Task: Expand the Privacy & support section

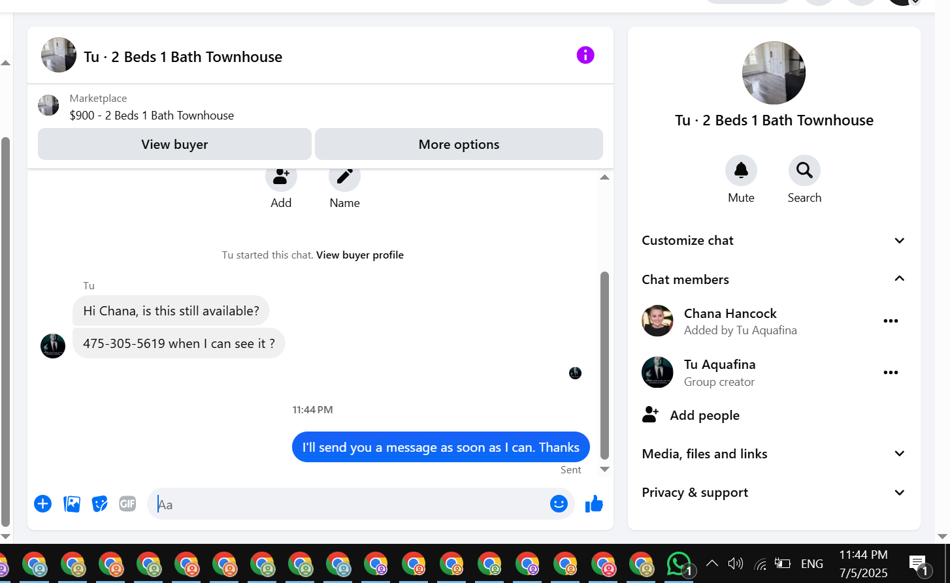Action: click(774, 492)
